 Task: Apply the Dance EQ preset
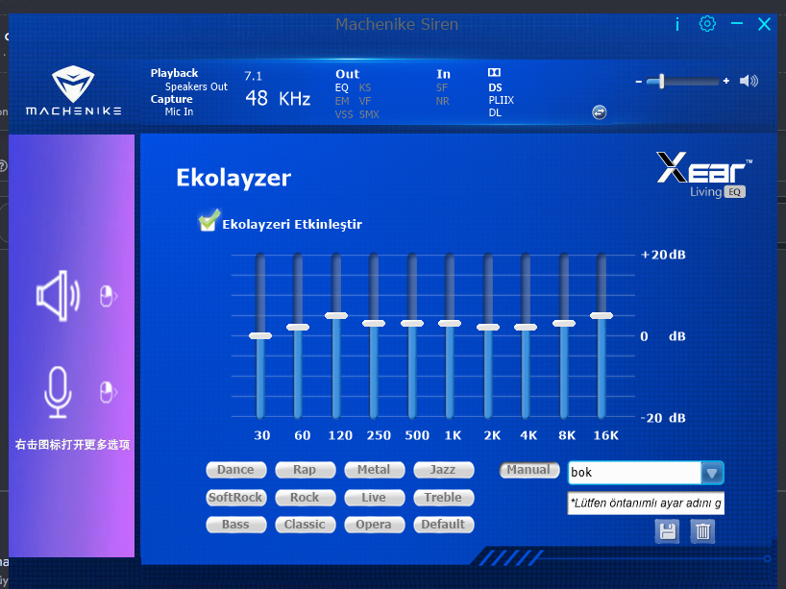pyautogui.click(x=235, y=470)
